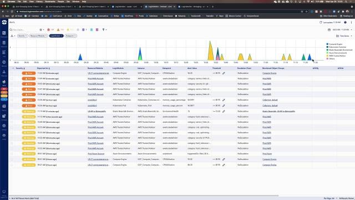Click the red critical severity filter icon
The width and height of the screenshot is (355, 200).
[48, 29]
